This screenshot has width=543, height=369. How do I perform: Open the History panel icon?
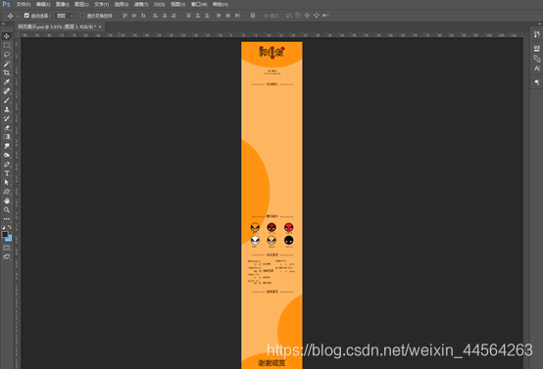pos(537,34)
